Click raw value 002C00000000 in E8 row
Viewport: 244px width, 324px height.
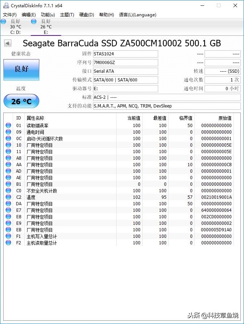click(x=216, y=217)
